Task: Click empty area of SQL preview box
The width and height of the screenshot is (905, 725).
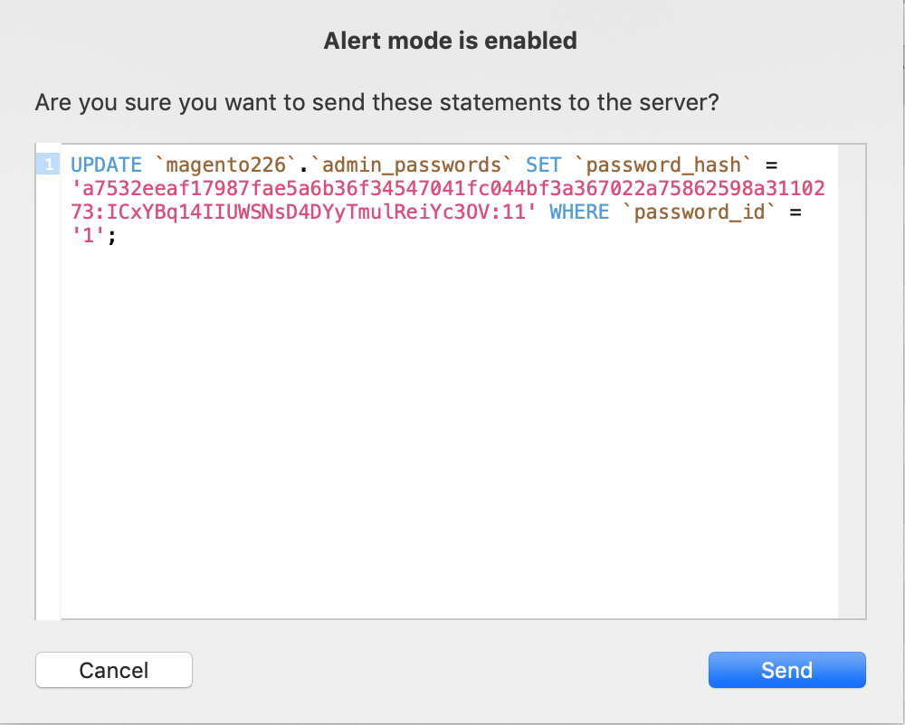Action: 449,432
